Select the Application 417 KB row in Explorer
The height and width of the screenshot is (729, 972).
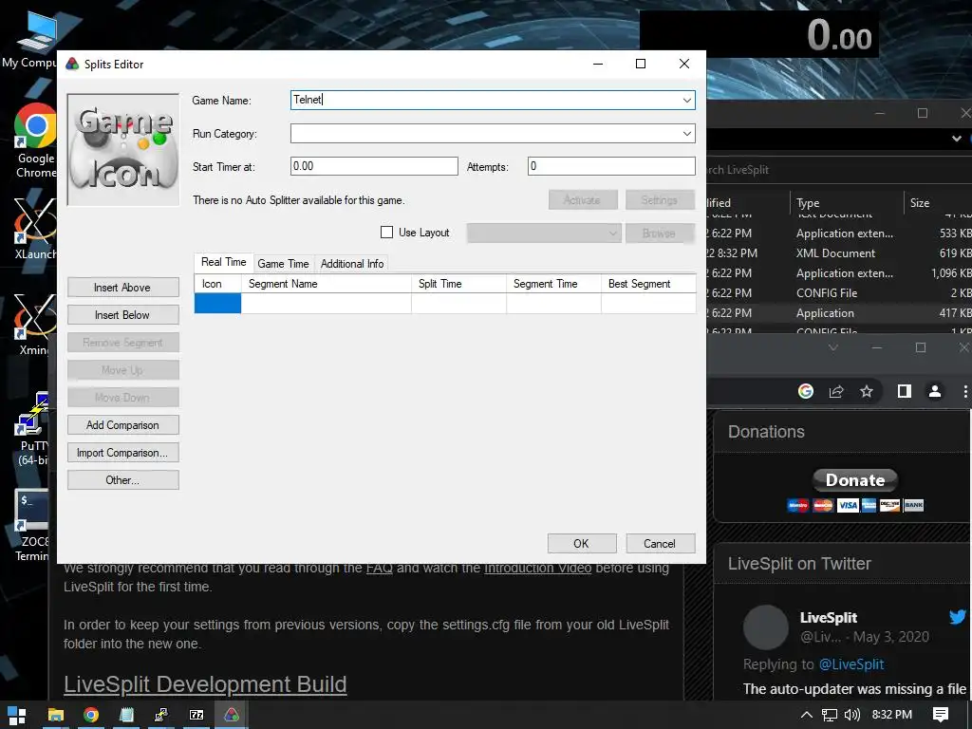point(839,313)
